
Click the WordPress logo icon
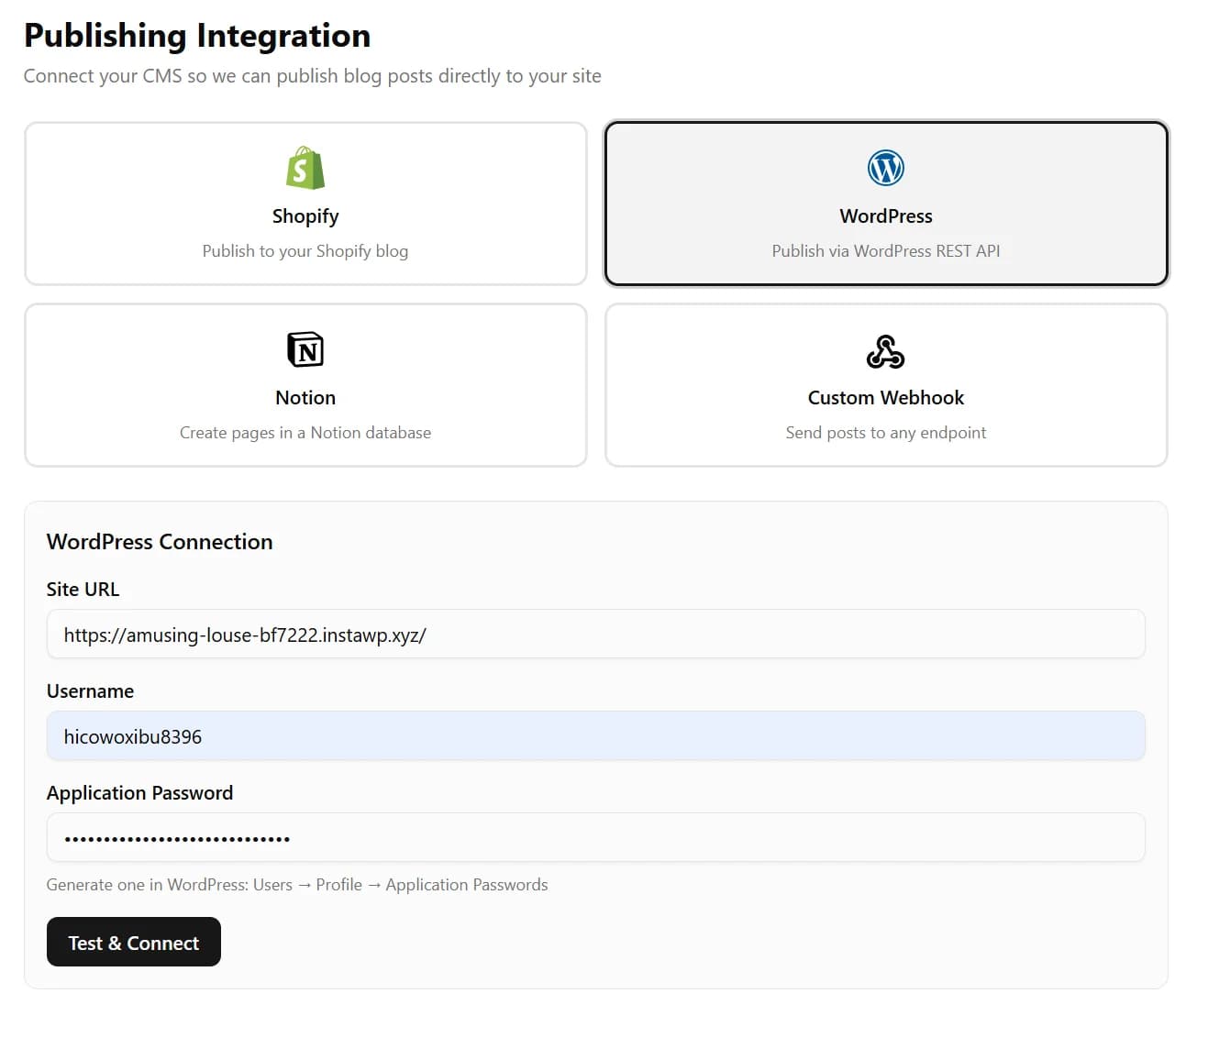click(x=885, y=168)
